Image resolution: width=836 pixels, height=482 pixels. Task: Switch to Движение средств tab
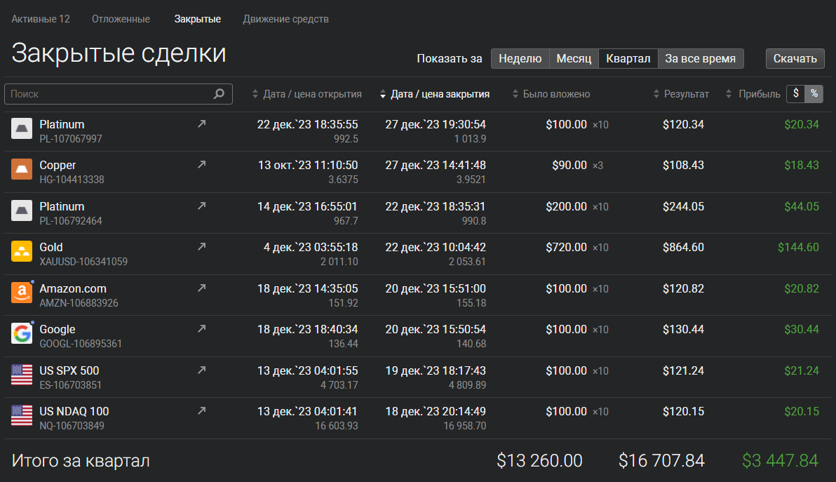pyautogui.click(x=285, y=19)
